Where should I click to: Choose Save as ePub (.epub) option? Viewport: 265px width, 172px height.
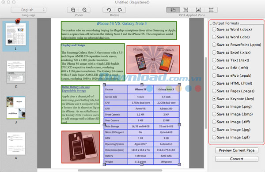coord(232,75)
